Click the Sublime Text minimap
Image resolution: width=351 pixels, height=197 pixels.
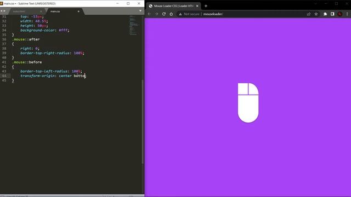134,25
